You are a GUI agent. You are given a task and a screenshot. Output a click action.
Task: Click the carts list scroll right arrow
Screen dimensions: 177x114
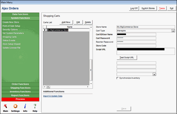pos(88,87)
